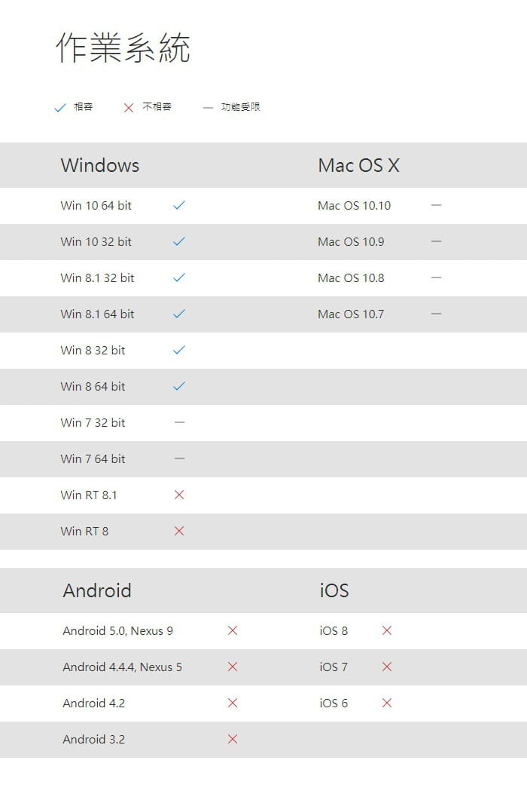Click the Win RT 8.1 label

pyautogui.click(x=89, y=495)
